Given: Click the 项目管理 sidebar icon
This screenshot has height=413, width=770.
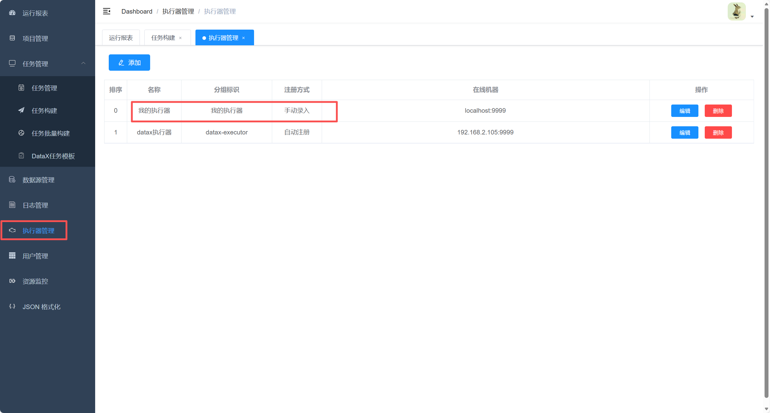Looking at the screenshot, I should 12,38.
